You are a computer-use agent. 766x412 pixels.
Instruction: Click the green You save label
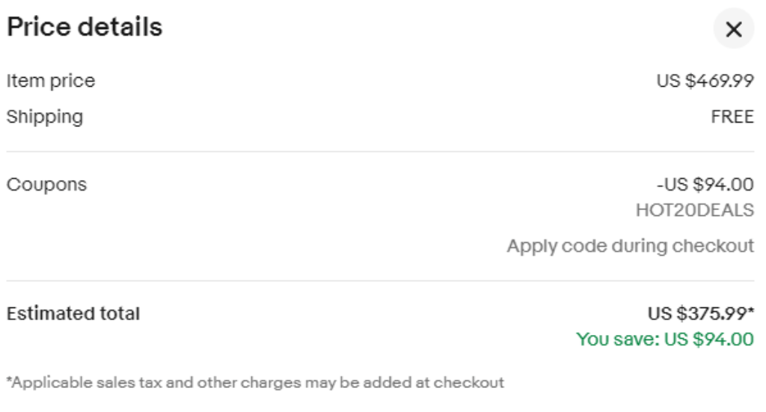coord(618,339)
